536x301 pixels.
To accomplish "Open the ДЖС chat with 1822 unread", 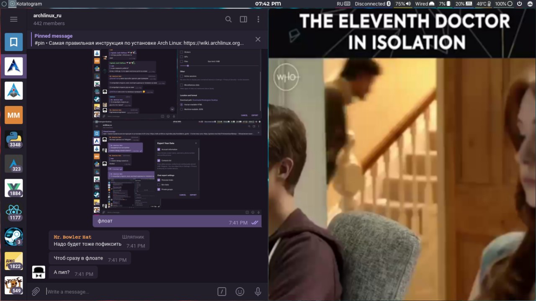I will click(x=13, y=261).
